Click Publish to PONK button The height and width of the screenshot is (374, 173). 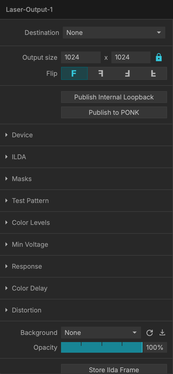pos(114,112)
